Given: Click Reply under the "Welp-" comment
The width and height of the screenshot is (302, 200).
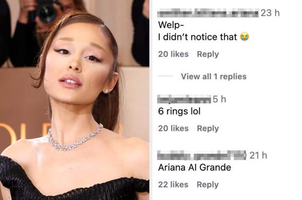Looking at the screenshot, I should point(208,54).
